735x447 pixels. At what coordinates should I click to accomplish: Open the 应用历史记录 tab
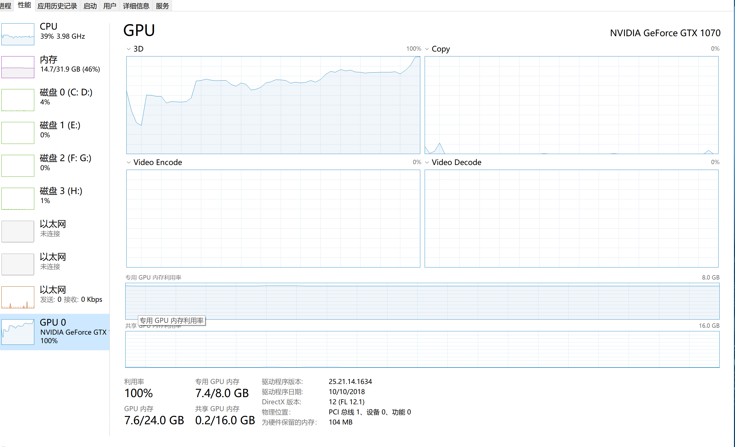tap(57, 6)
